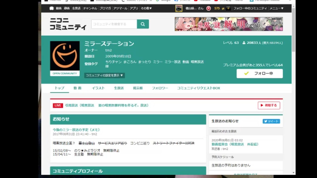Select the トップ tab
Screen dimensions: 317x178
pyautogui.click(x=59, y=88)
